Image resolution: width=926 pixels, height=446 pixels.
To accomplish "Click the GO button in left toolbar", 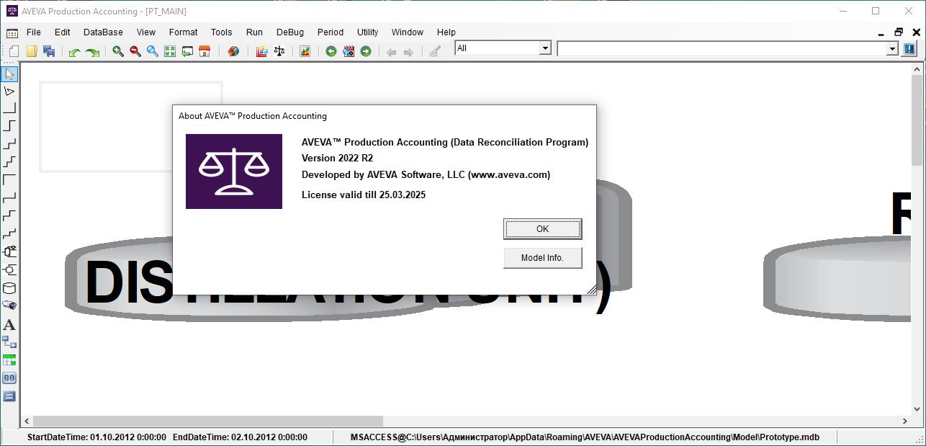I will [9, 378].
